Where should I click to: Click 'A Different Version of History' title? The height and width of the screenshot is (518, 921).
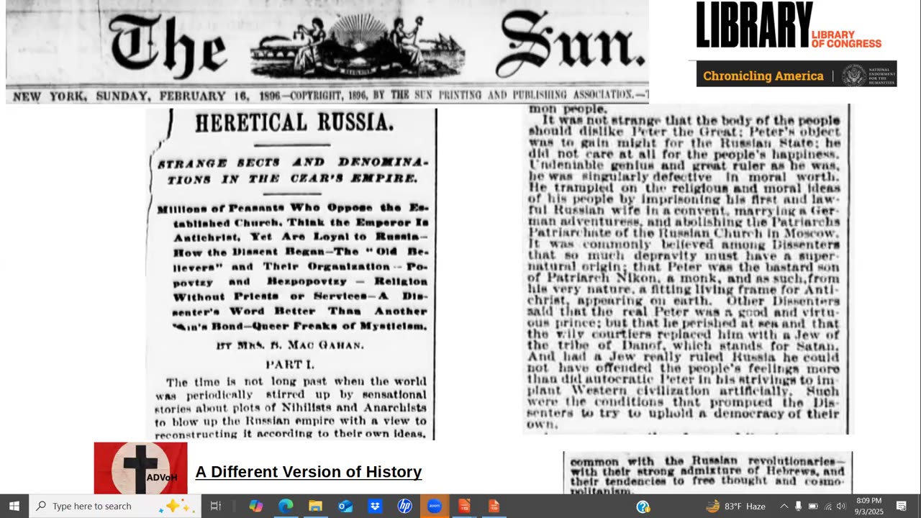click(x=309, y=472)
